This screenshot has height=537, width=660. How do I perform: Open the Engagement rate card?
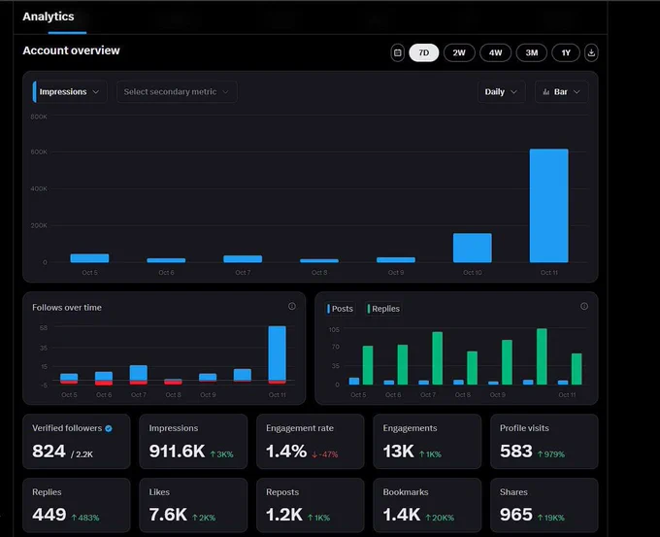click(x=311, y=442)
